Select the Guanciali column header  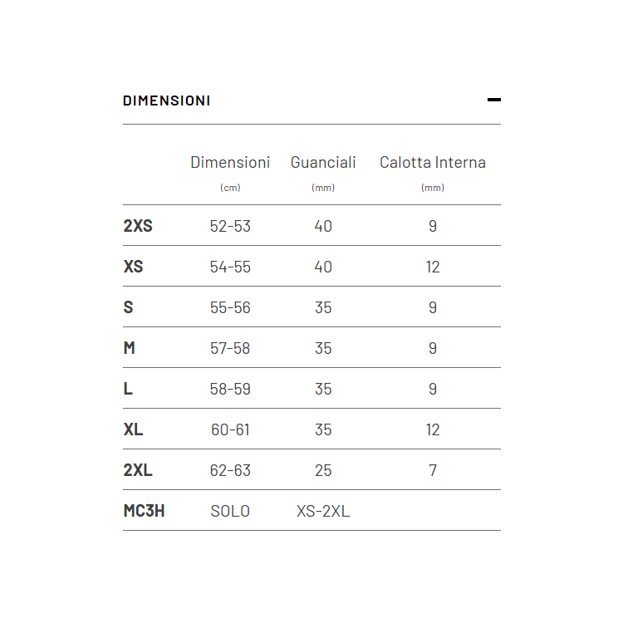pyautogui.click(x=323, y=163)
